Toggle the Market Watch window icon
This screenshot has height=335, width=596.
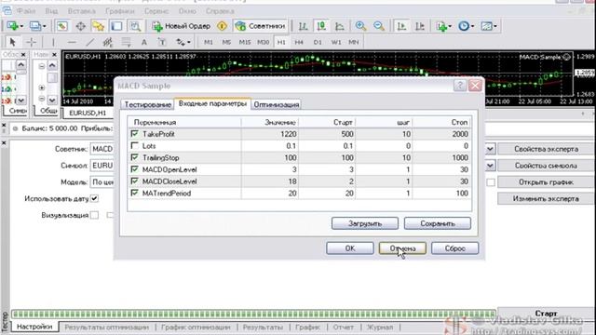(62, 26)
